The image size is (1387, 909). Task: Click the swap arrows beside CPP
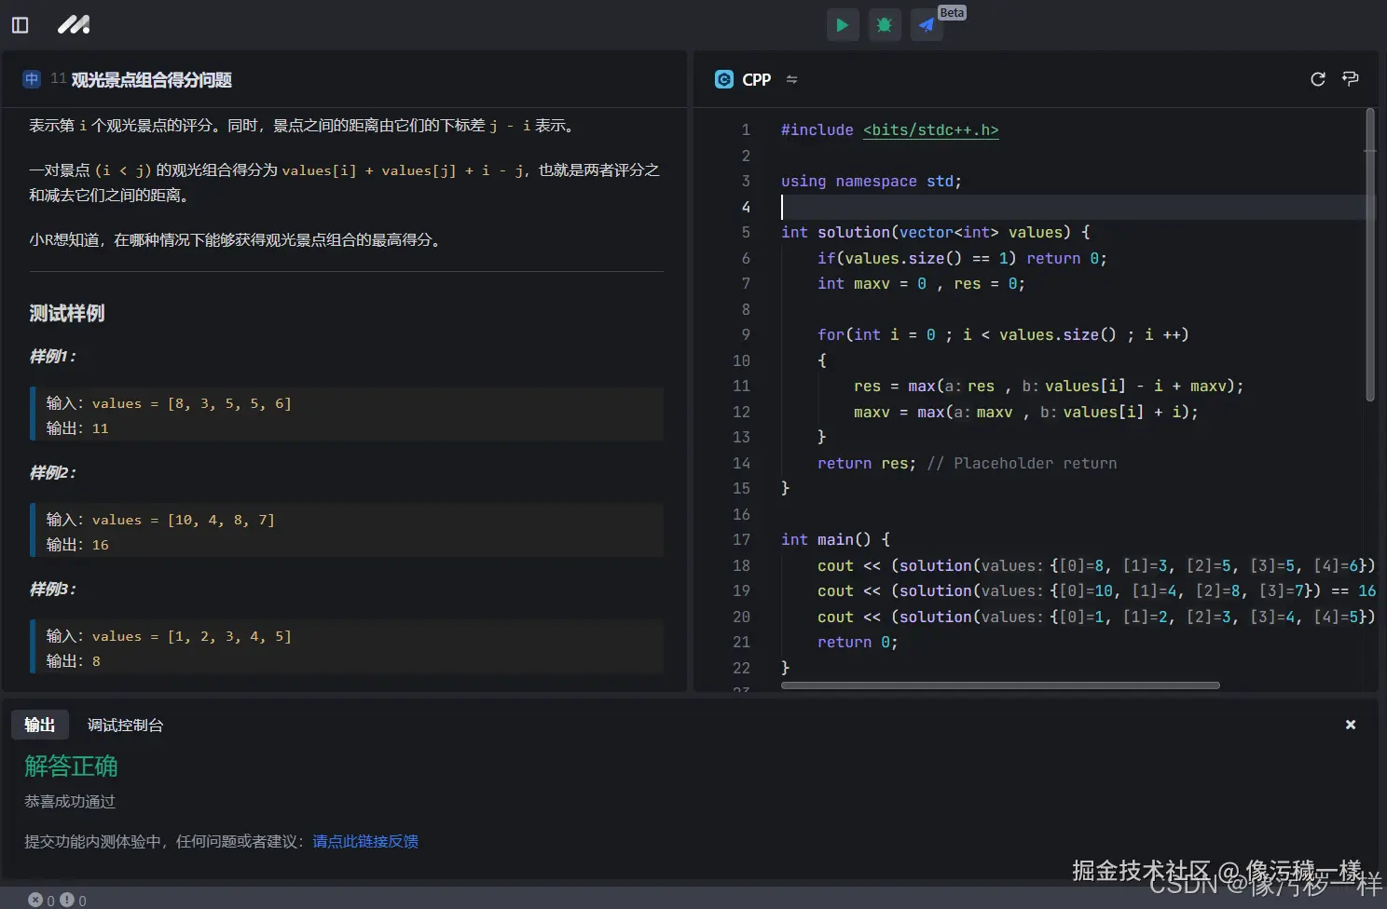[792, 80]
